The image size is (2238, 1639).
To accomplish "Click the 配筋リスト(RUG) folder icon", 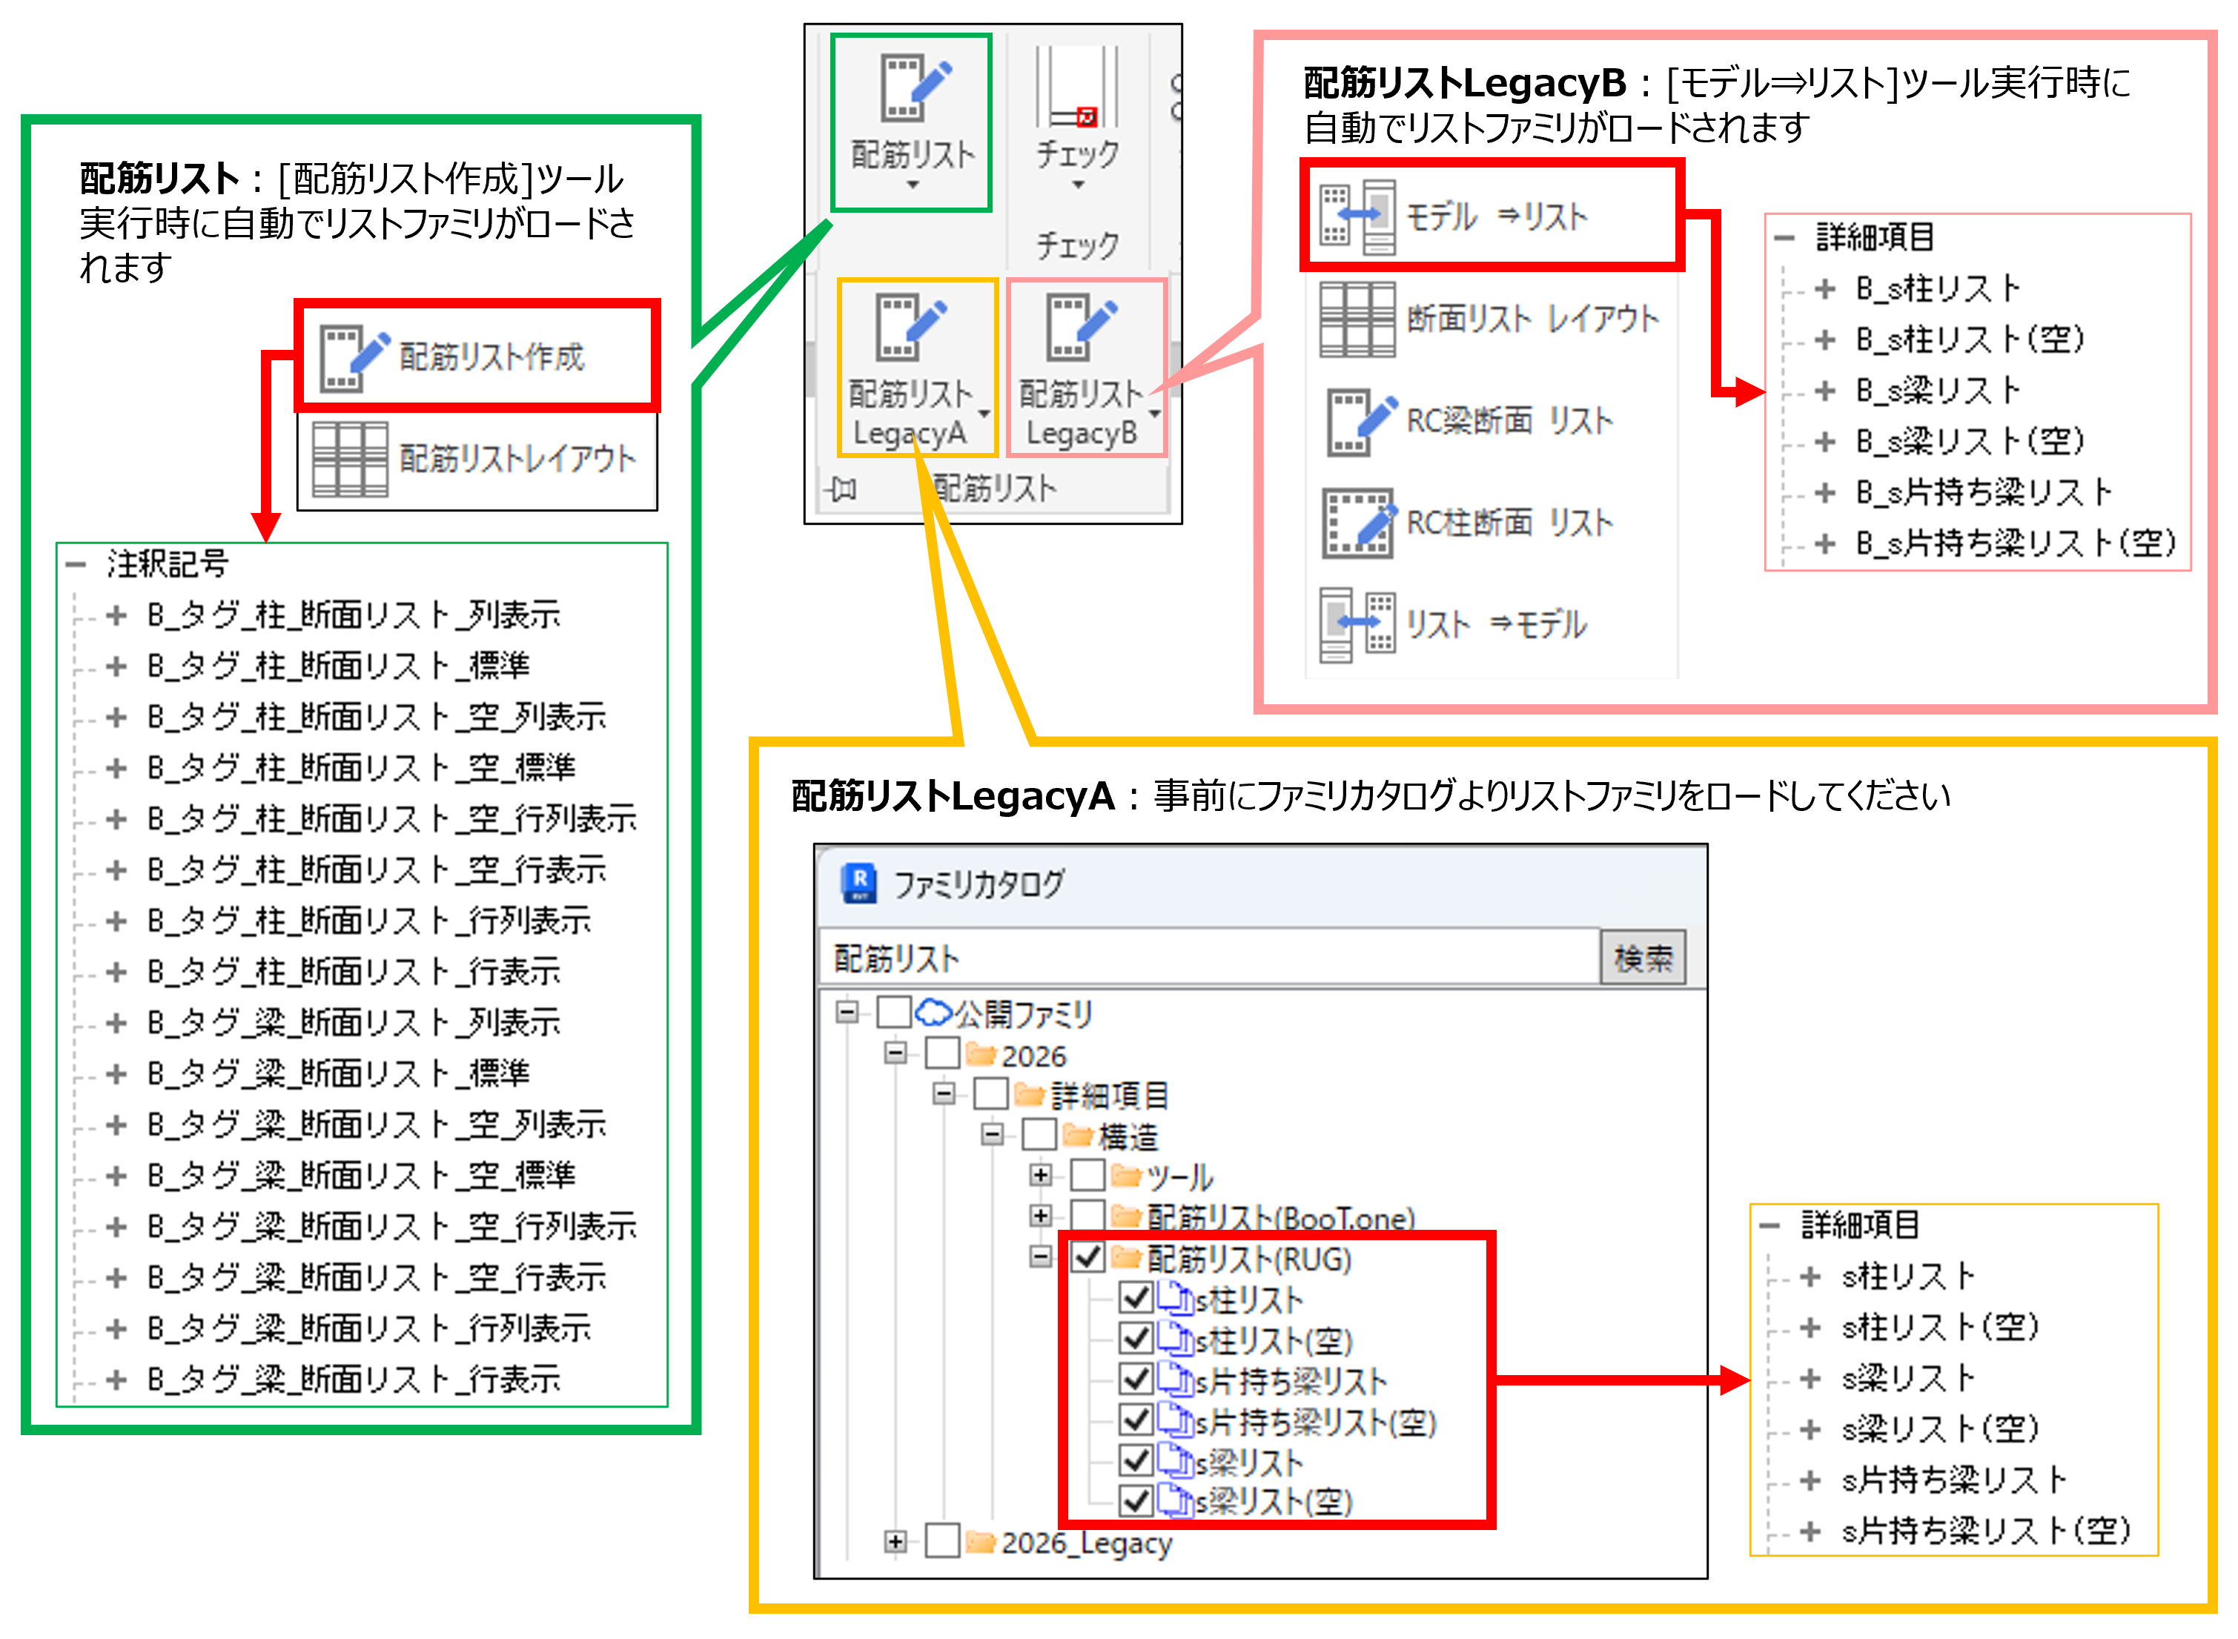I will tap(1126, 1258).
